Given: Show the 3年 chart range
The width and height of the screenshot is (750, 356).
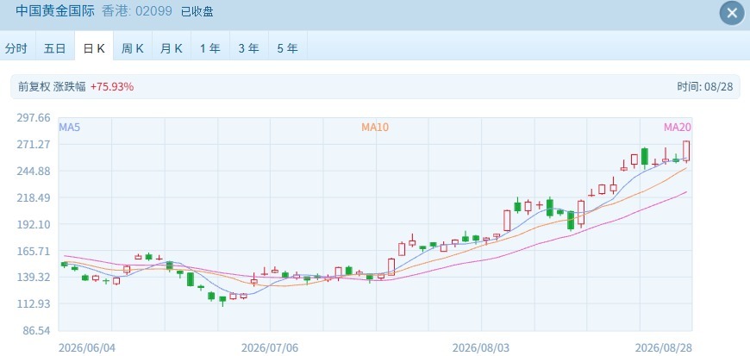Looking at the screenshot, I should (x=249, y=48).
